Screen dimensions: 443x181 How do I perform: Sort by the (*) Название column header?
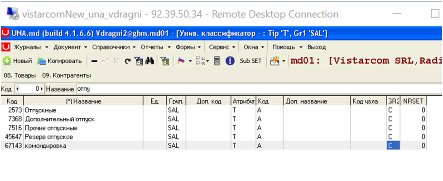(x=83, y=102)
